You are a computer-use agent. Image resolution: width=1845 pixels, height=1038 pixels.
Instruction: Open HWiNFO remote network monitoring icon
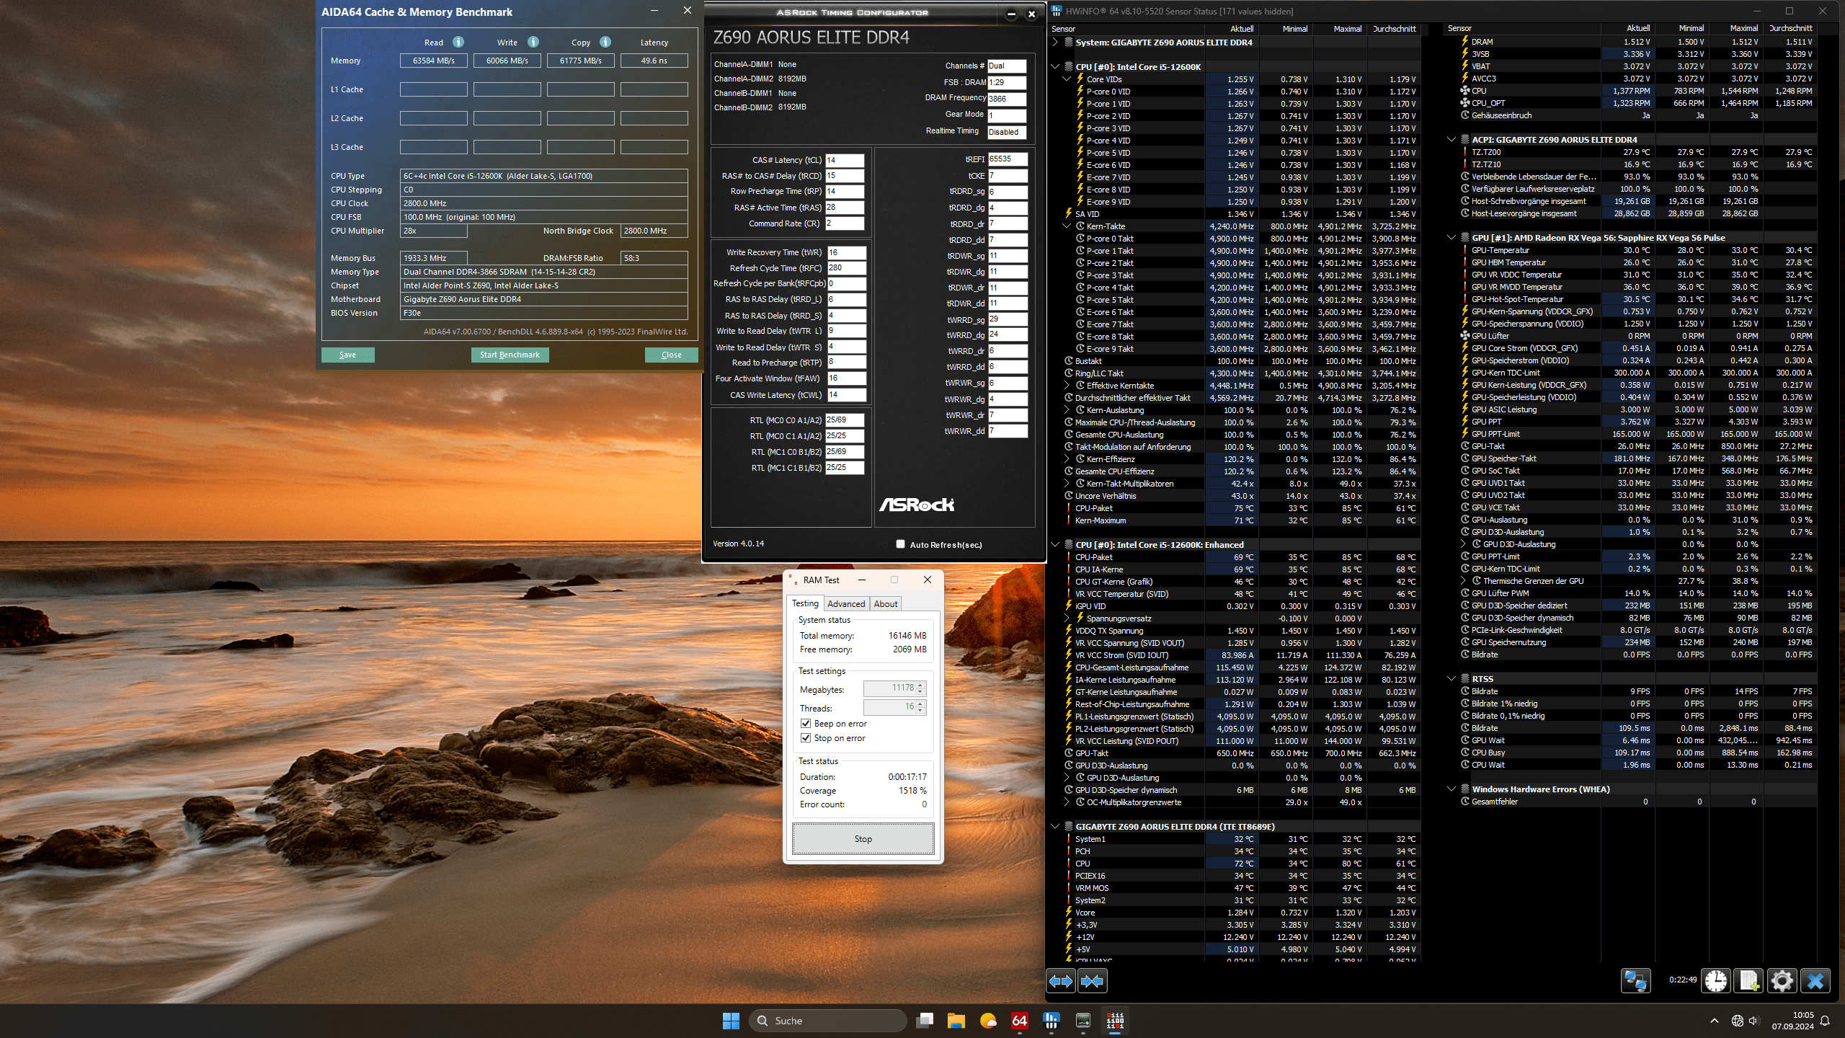[1635, 981]
